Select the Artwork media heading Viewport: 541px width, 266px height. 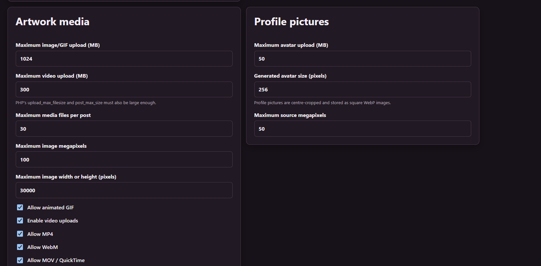coord(52,22)
